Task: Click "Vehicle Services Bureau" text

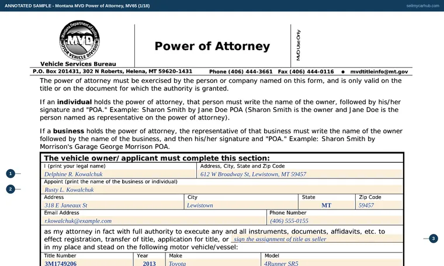Action: (x=78, y=64)
